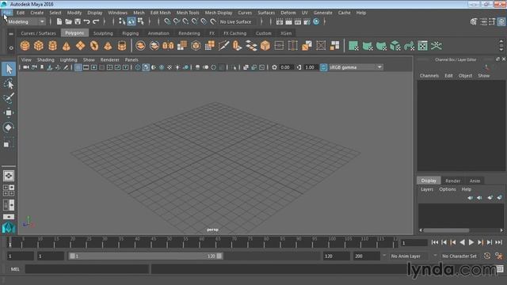Activate the Scale tool
The height and width of the screenshot is (285, 507).
[9, 142]
